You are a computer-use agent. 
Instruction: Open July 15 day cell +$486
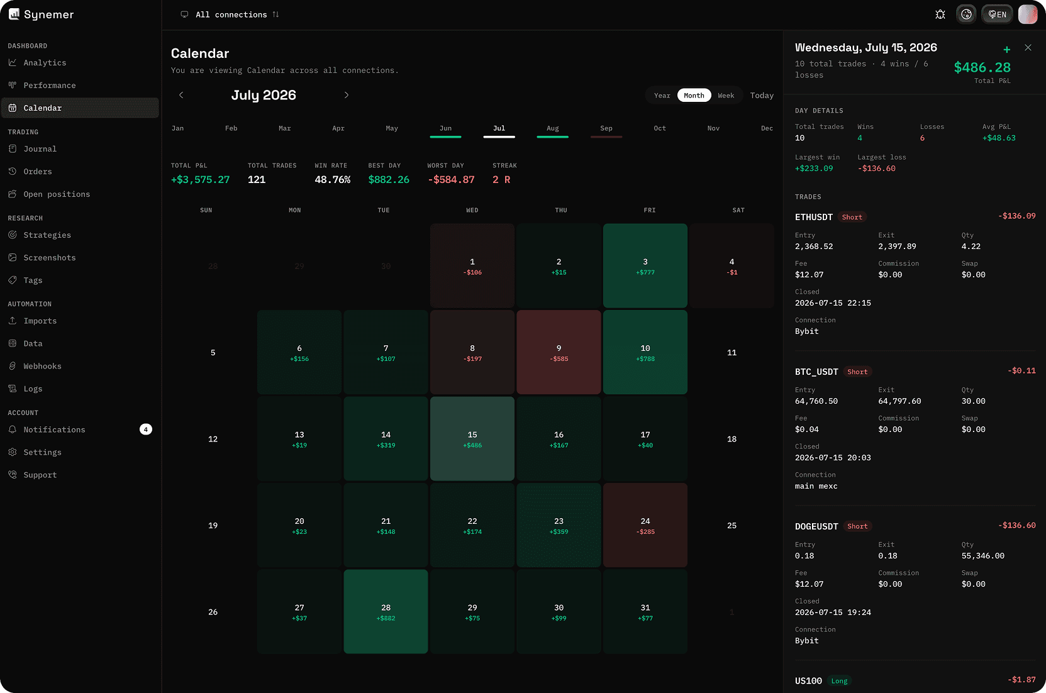click(472, 439)
